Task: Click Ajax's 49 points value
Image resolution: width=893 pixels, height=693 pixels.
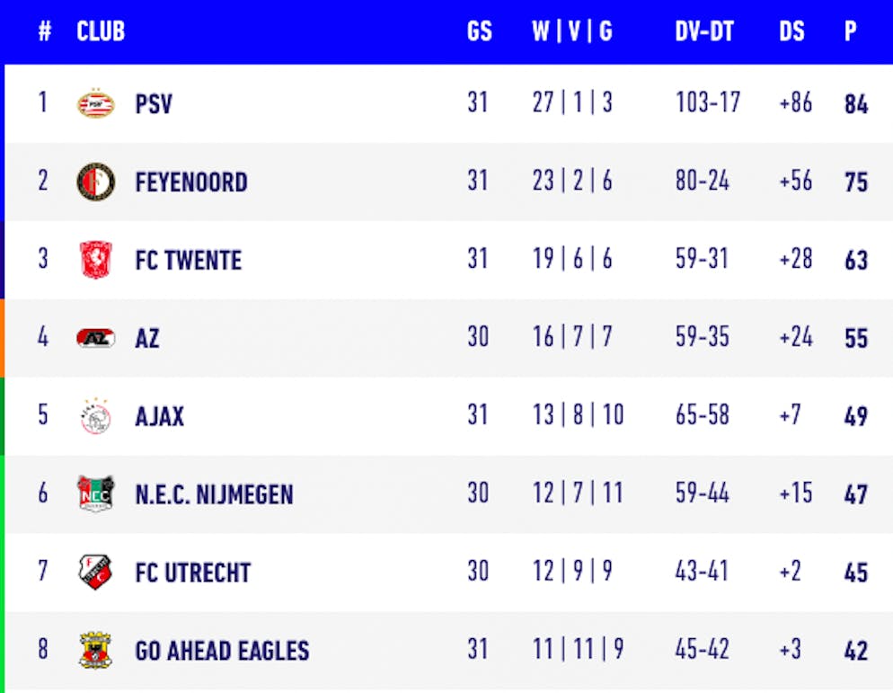Action: tap(855, 417)
